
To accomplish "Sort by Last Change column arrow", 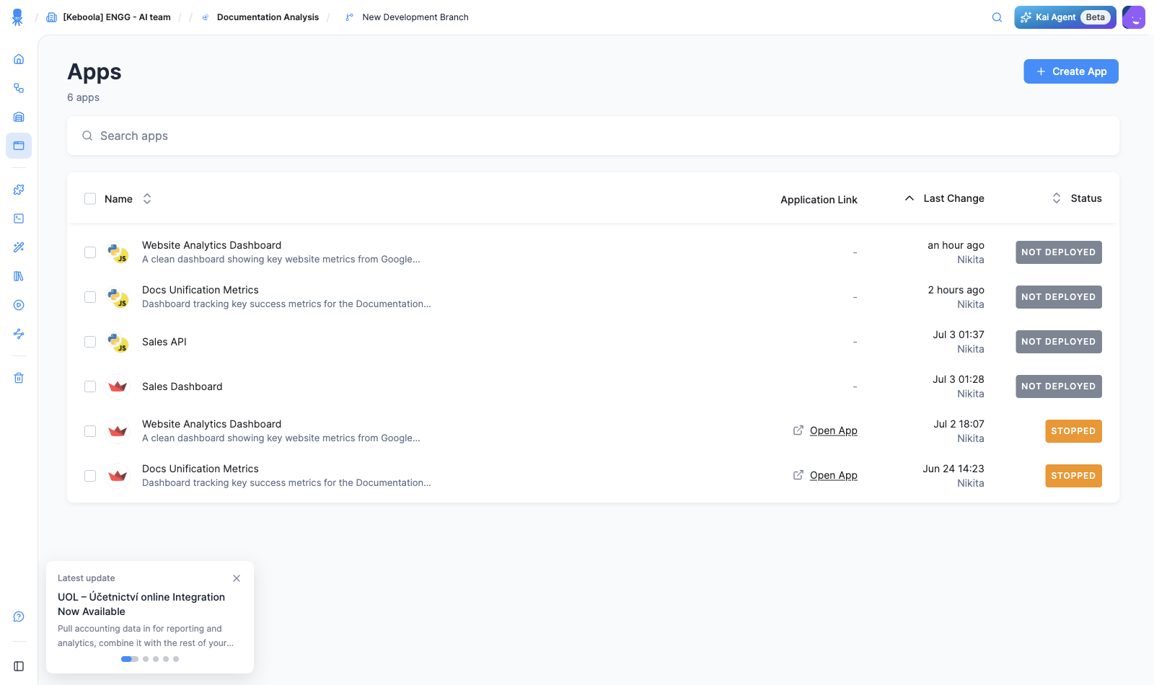I will pyautogui.click(x=909, y=198).
